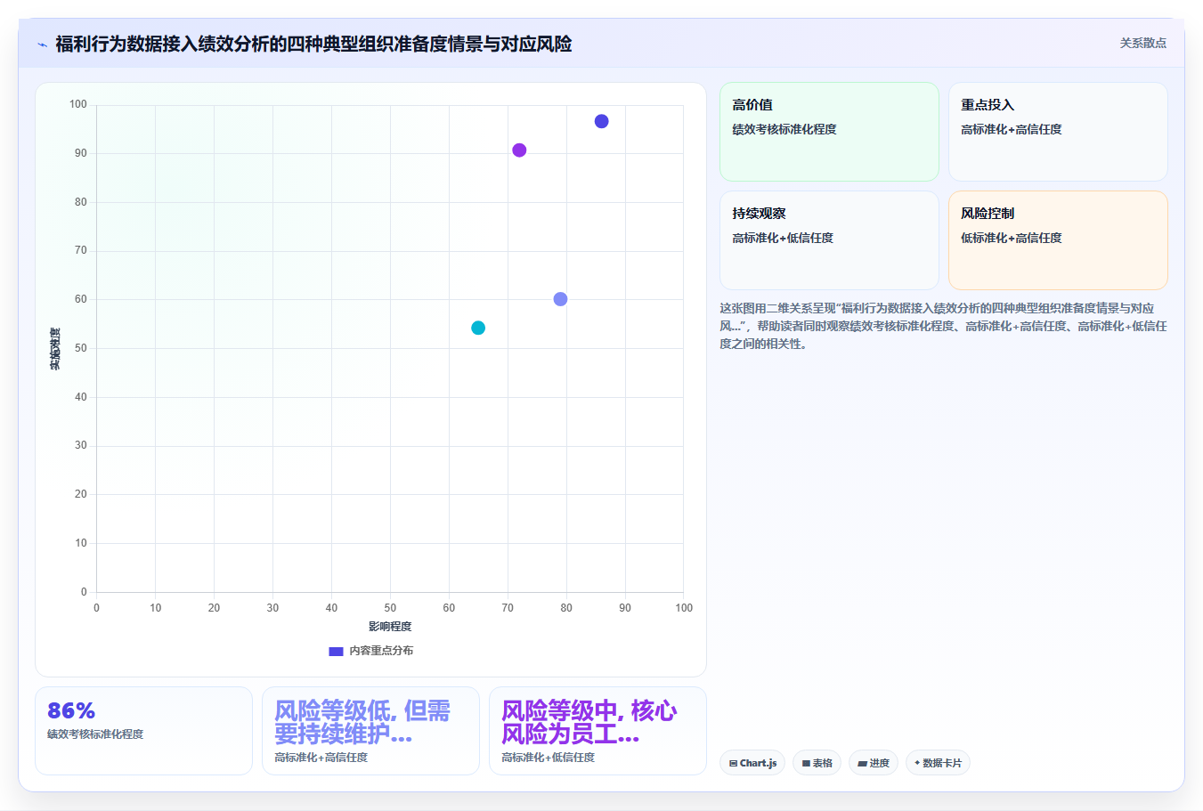Click the 86% metric value
Viewport: 1203px width, 811px height.
(71, 710)
